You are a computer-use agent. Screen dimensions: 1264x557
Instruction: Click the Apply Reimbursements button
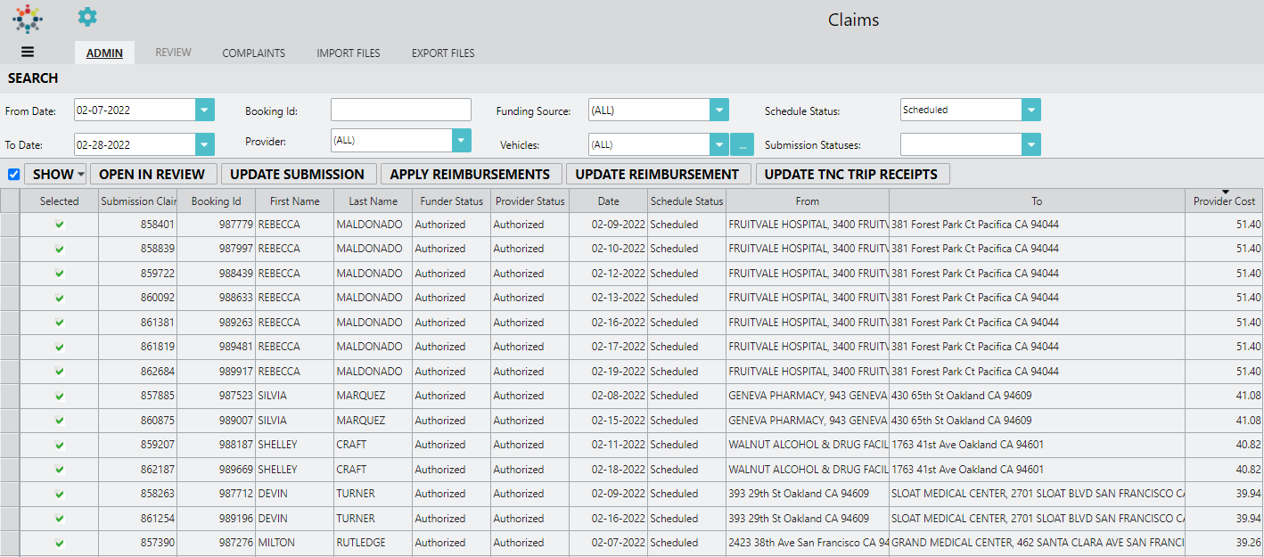[470, 175]
